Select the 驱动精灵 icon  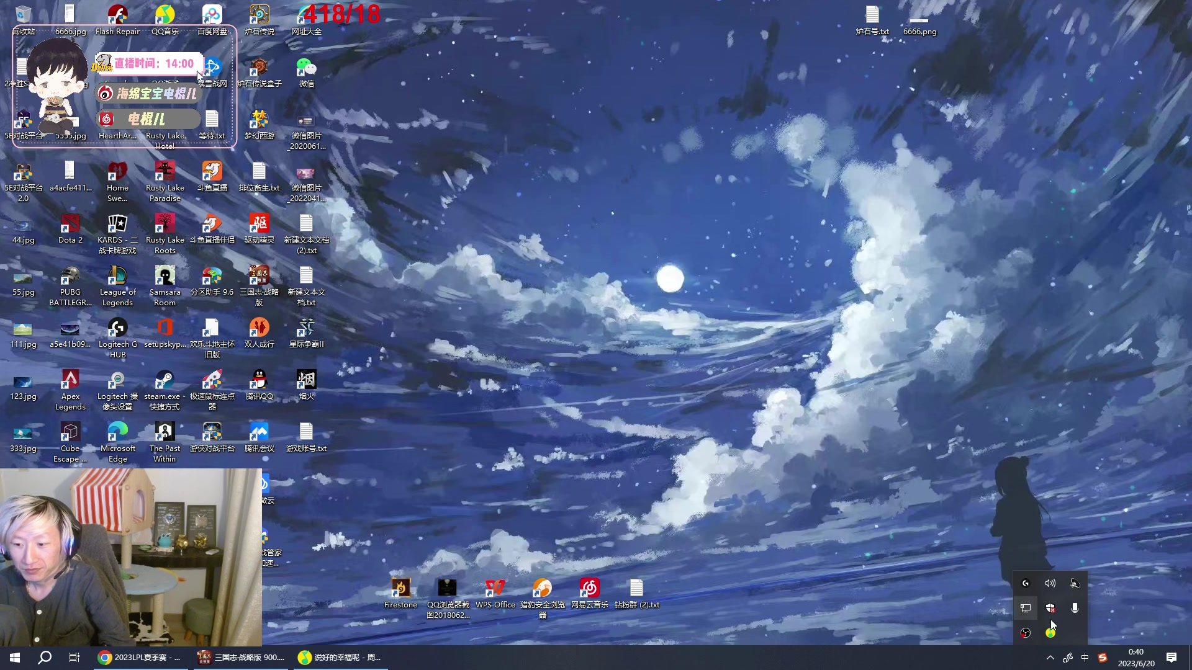260,228
